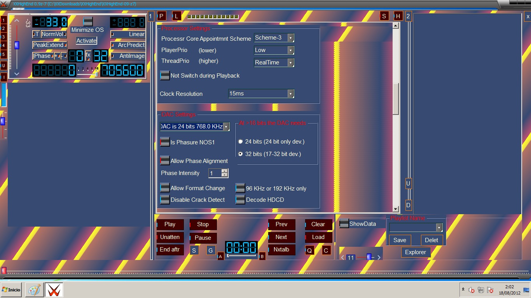Click the volume down chevron below the volume slider
Viewport: 531px width, 298px height.
(x=16, y=74)
